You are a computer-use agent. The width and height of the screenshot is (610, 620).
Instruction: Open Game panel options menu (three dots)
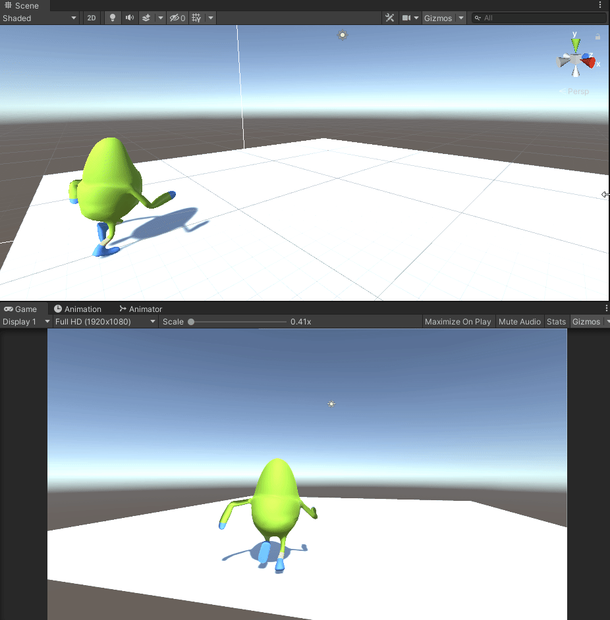(607, 309)
